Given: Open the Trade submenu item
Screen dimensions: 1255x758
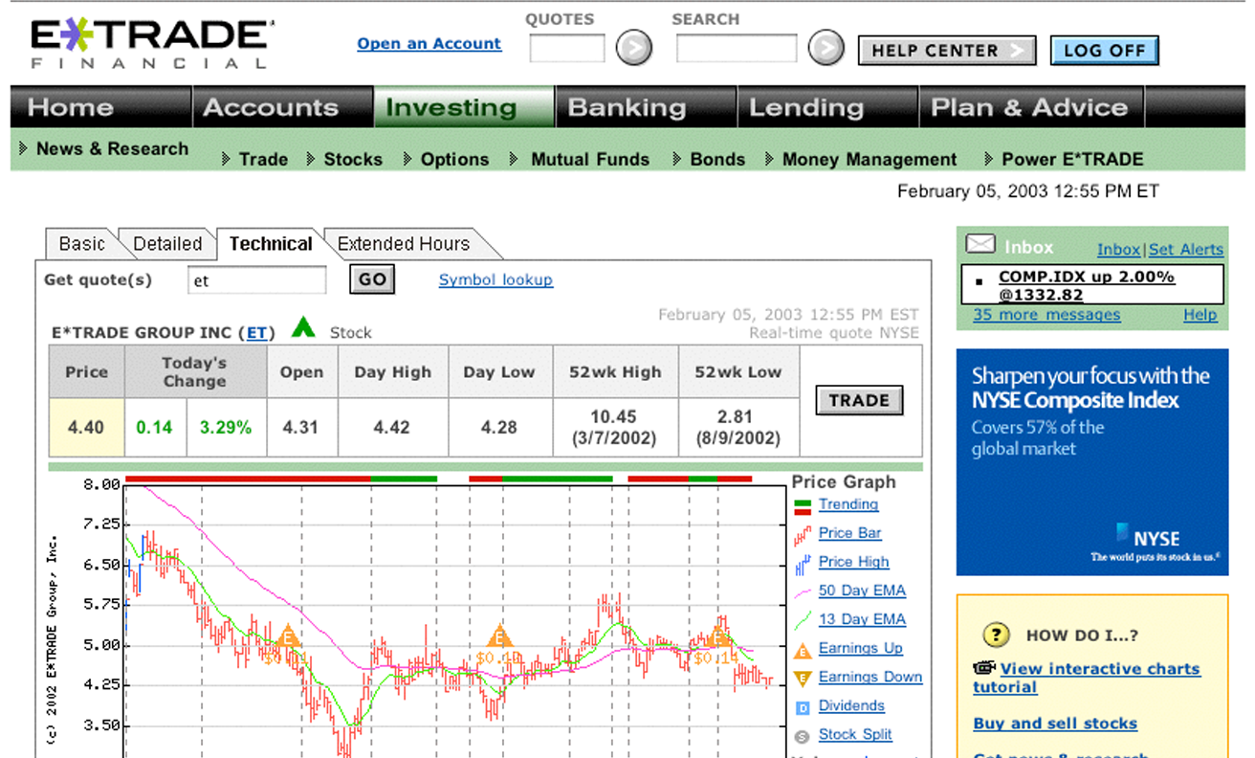Looking at the screenshot, I should coord(263,160).
